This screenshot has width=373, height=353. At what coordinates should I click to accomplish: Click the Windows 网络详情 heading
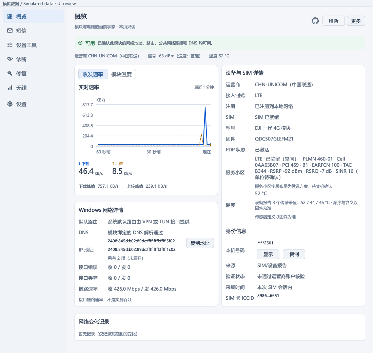tap(101, 210)
